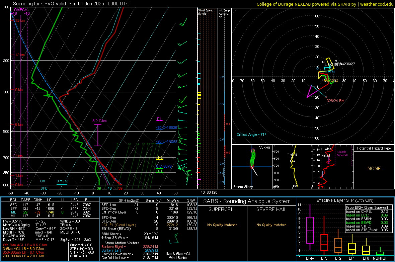Click the 'Classic Supercell' magenta label
395x262 pixels.
coord(342,154)
